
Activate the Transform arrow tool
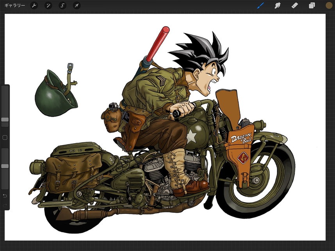77,5
